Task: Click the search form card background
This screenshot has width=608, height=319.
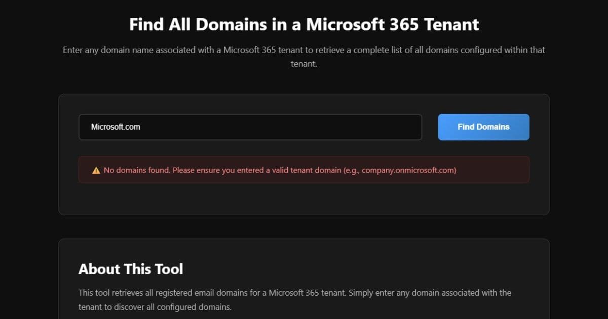Action: pyautogui.click(x=304, y=200)
